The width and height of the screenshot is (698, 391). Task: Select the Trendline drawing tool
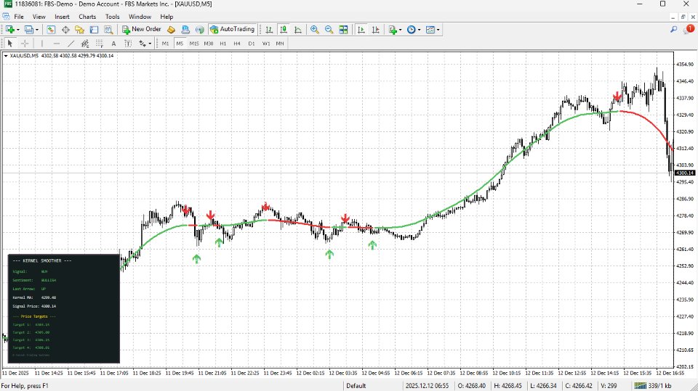point(71,43)
